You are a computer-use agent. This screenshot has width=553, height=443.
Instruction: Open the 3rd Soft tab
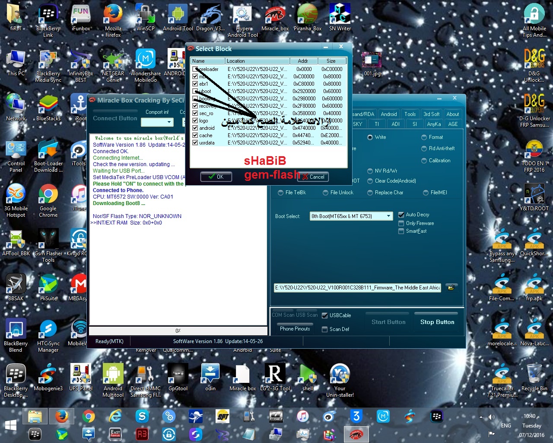click(x=431, y=114)
